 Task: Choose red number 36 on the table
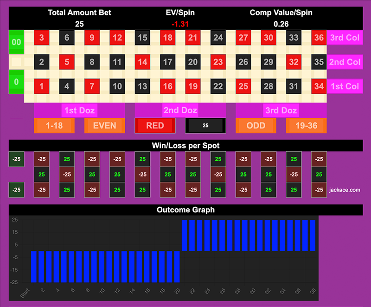point(318,38)
